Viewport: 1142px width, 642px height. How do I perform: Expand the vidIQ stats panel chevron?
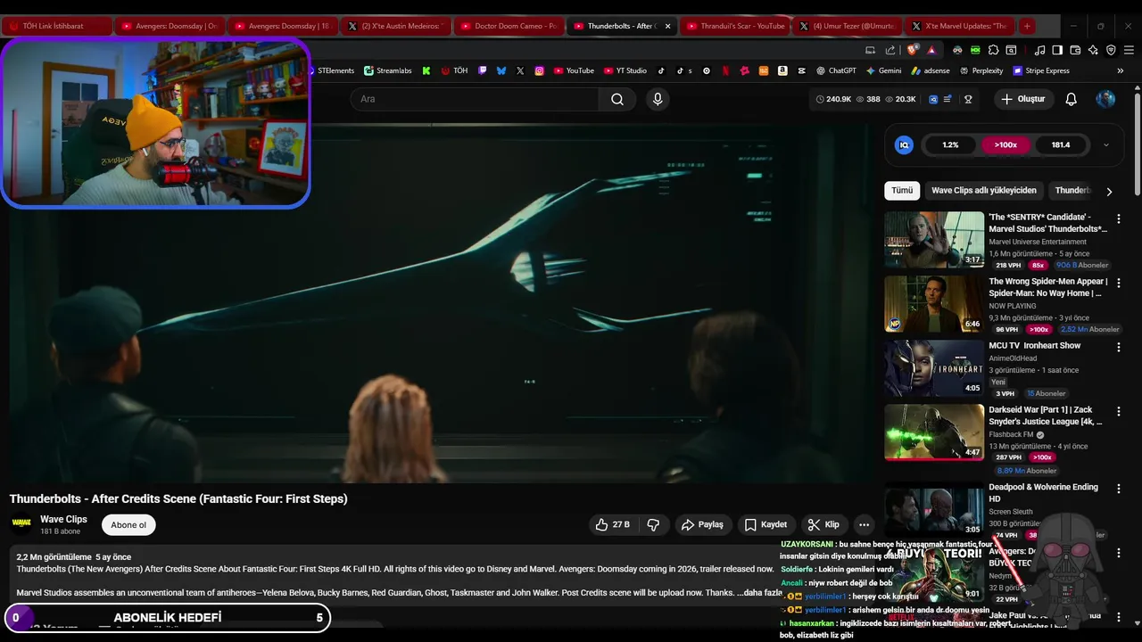click(1106, 144)
